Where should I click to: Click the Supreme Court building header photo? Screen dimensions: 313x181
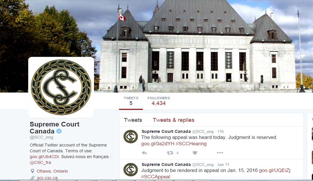tap(198, 46)
